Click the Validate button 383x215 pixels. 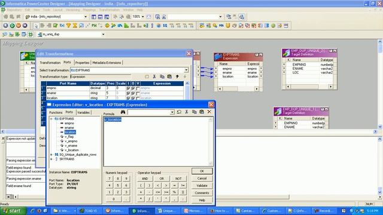tap(202, 186)
